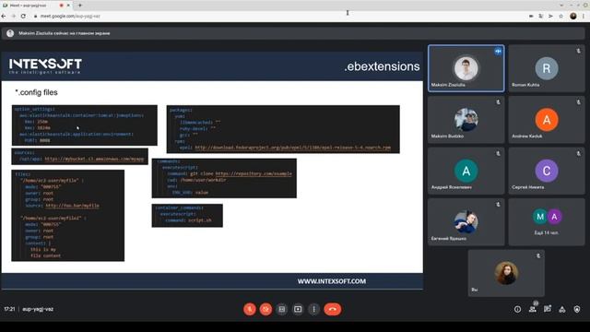Select Roman Kuhta's participant tile

coord(547,68)
